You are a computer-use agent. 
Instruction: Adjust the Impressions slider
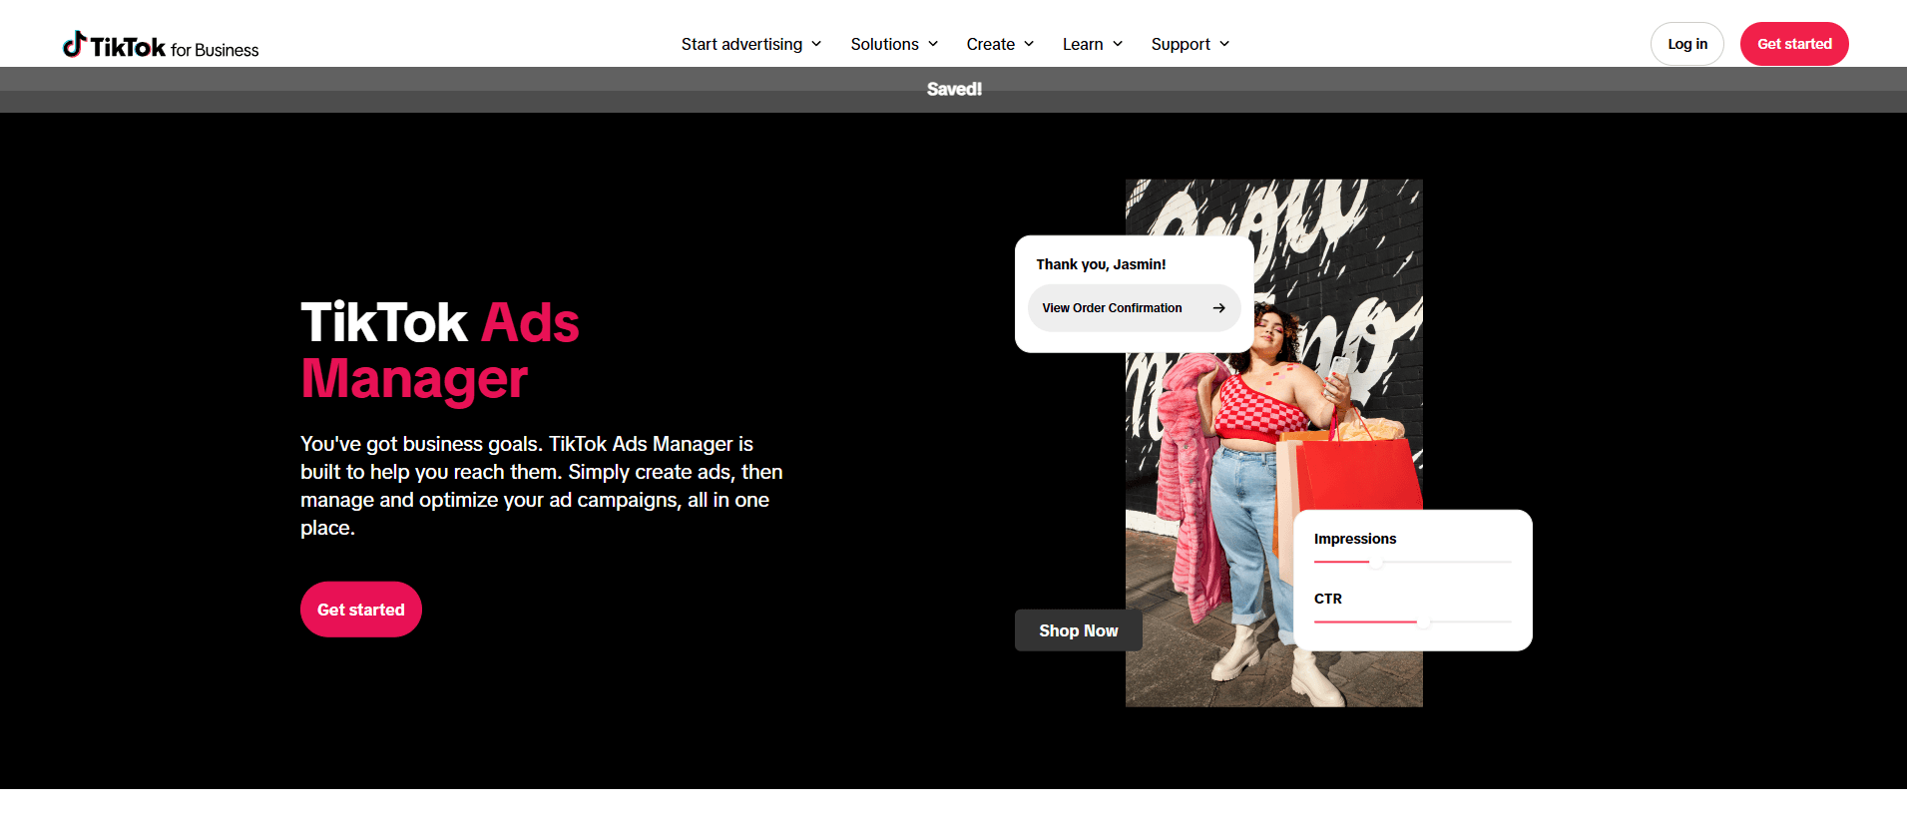1376,563
